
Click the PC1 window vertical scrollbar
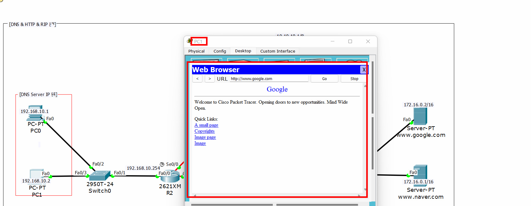(x=373, y=115)
